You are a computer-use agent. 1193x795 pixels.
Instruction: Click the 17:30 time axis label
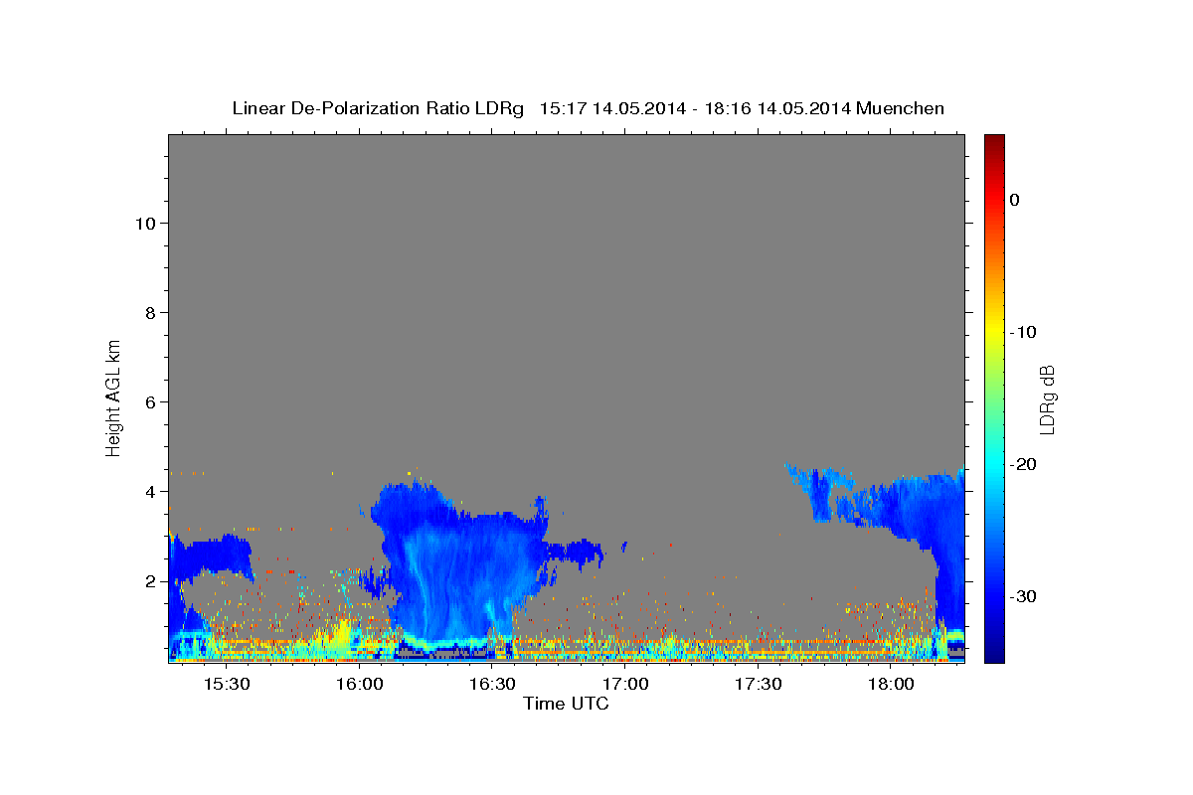pos(758,685)
